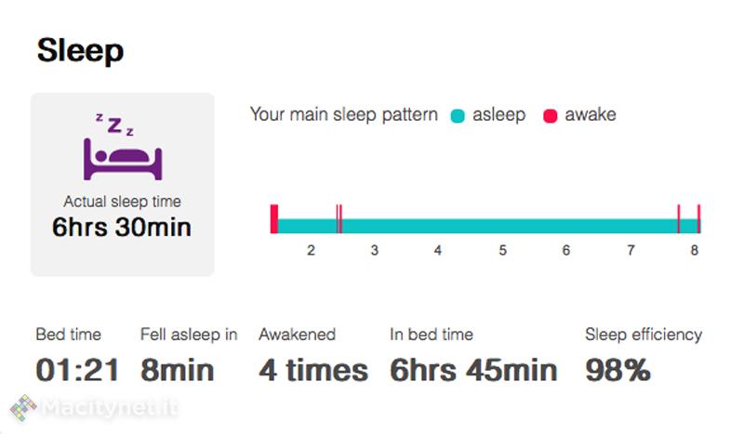Viewport: 744px width, 434px height.
Task: Click the hour 2 axis label
Action: click(x=311, y=250)
